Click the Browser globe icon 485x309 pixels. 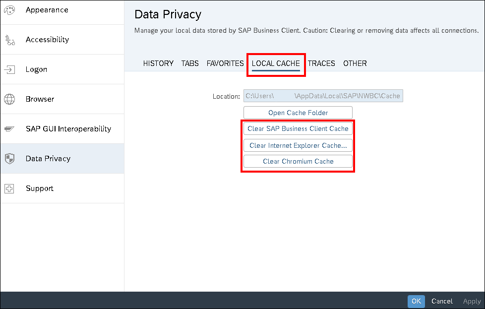coord(9,99)
